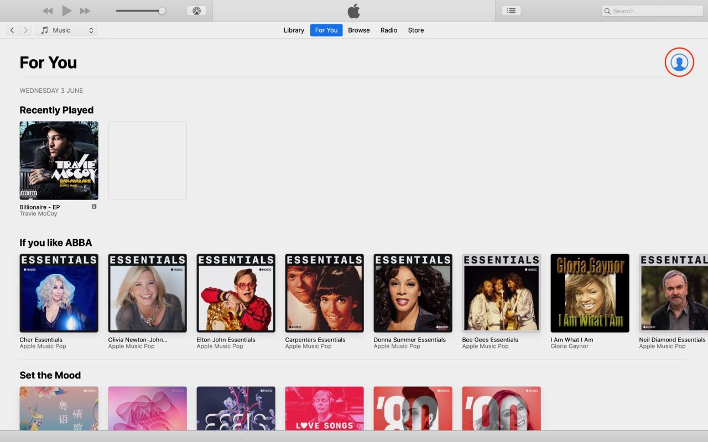The width and height of the screenshot is (708, 442).
Task: Skip ahead with the fast-forward icon
Action: (84, 10)
